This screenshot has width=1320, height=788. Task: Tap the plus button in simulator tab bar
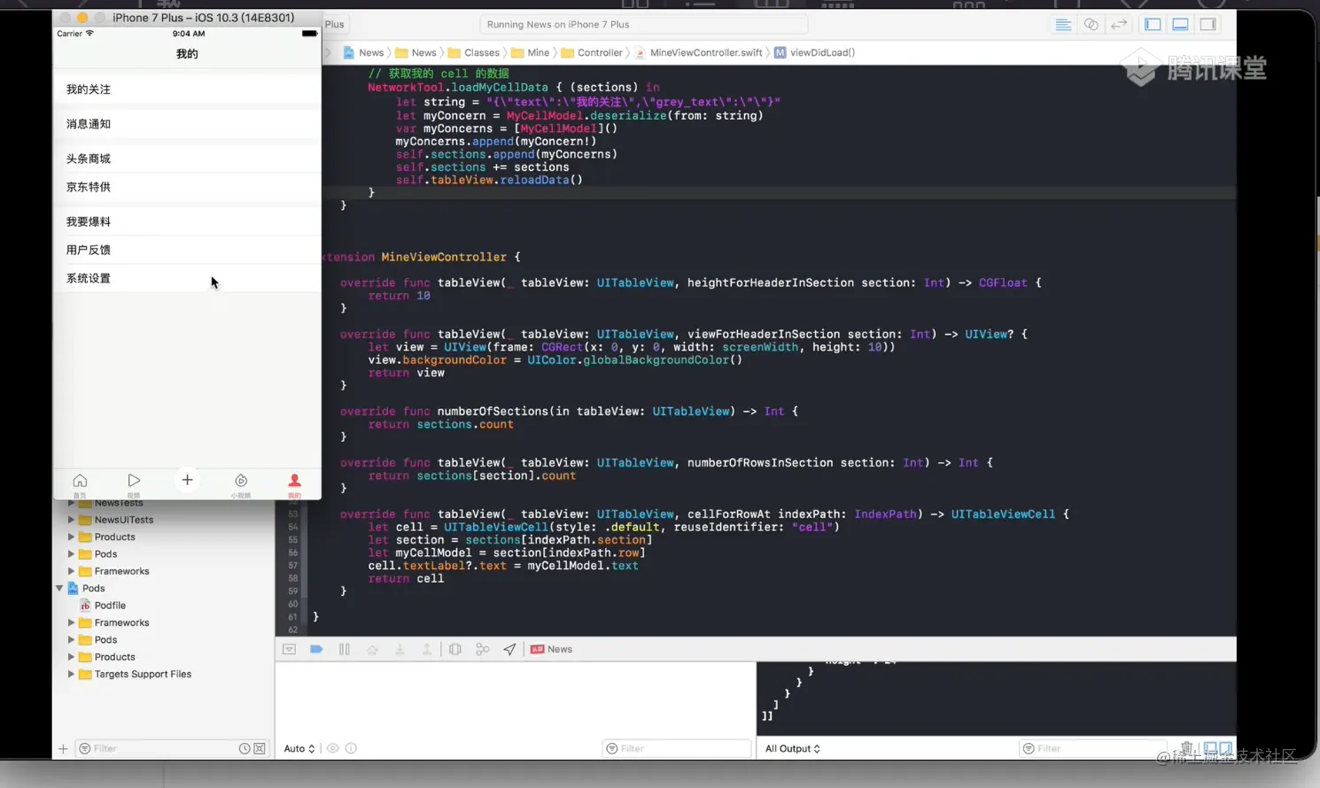pyautogui.click(x=187, y=481)
